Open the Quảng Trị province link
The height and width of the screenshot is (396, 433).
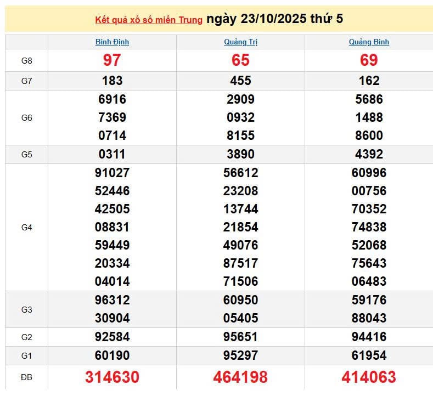(x=240, y=42)
